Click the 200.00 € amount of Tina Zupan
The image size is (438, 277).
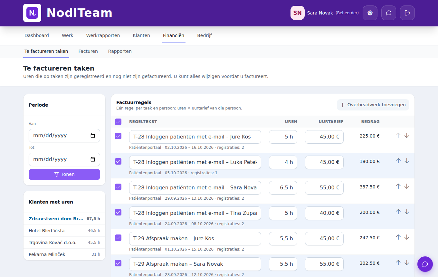click(x=370, y=212)
